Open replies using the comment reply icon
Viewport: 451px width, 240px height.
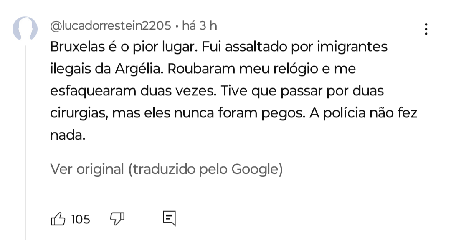point(169,218)
